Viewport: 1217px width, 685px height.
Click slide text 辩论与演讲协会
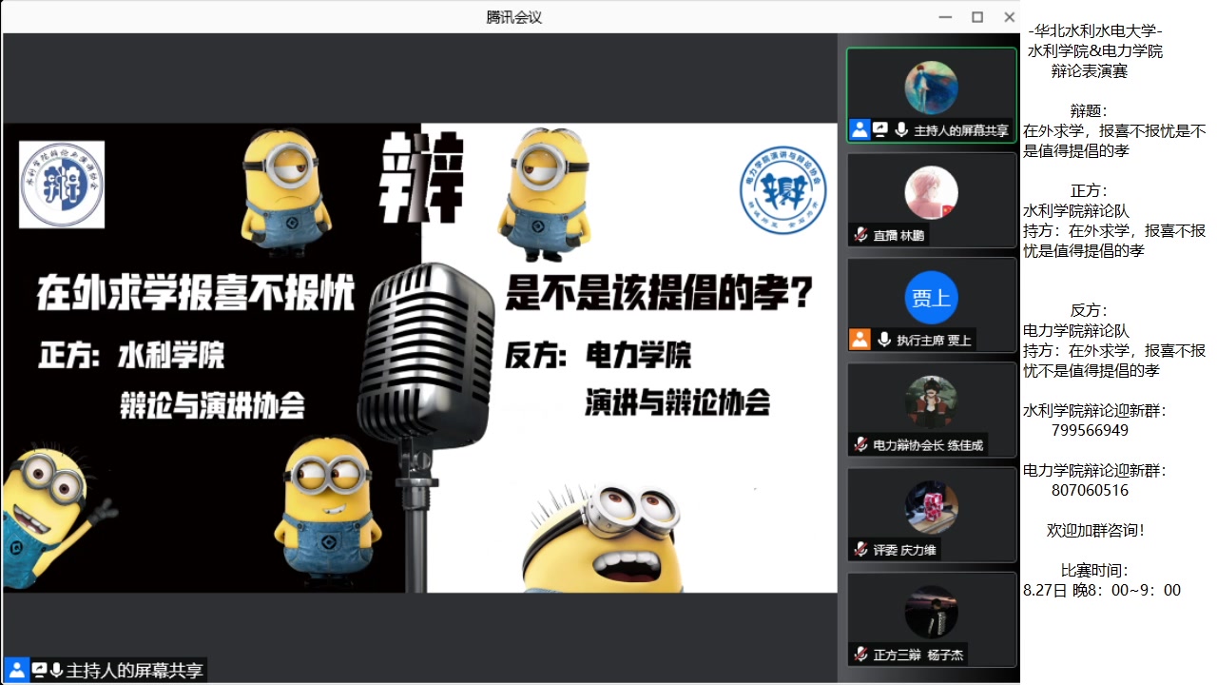pos(212,405)
